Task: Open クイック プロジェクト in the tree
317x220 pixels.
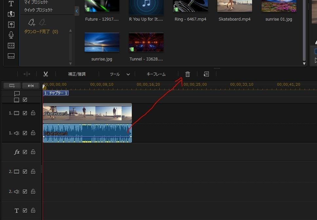Action: 38,10
